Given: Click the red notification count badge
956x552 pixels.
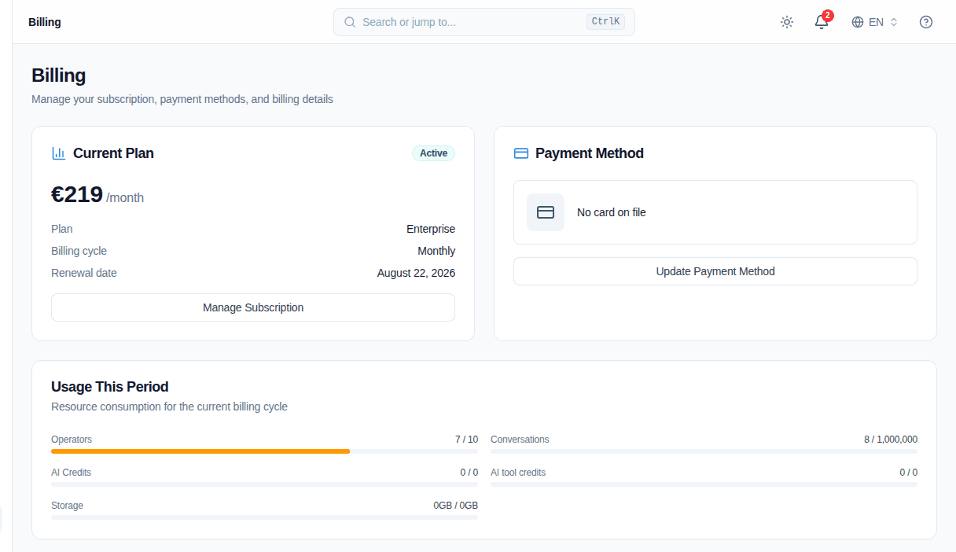Looking at the screenshot, I should pos(828,15).
